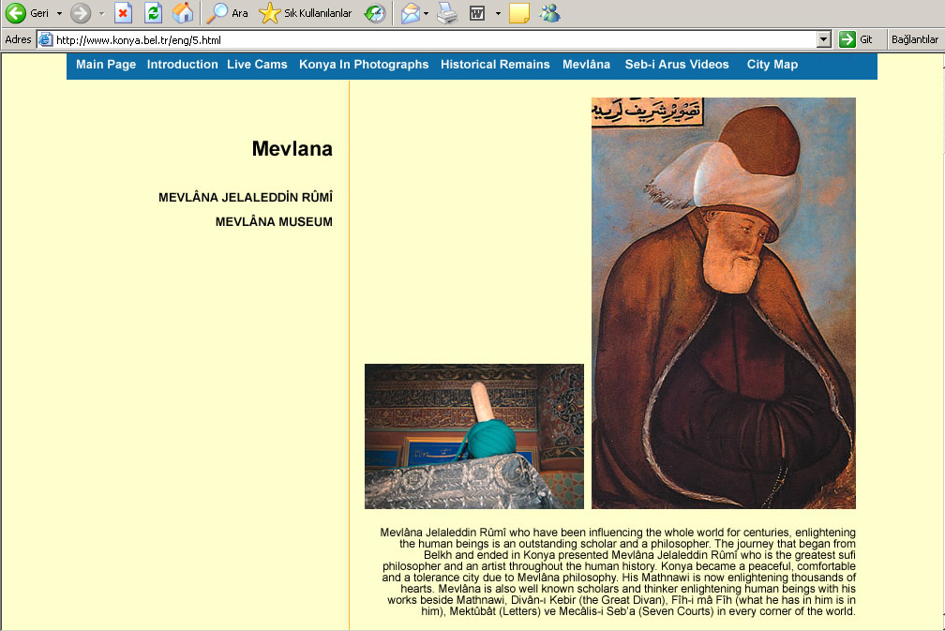The height and width of the screenshot is (631, 945).
Task: Click the green Back (Geri) arrow
Action: [x=16, y=12]
